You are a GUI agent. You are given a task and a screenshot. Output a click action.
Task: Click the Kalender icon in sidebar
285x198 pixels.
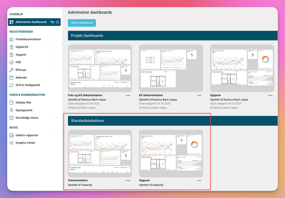[x=11, y=78]
